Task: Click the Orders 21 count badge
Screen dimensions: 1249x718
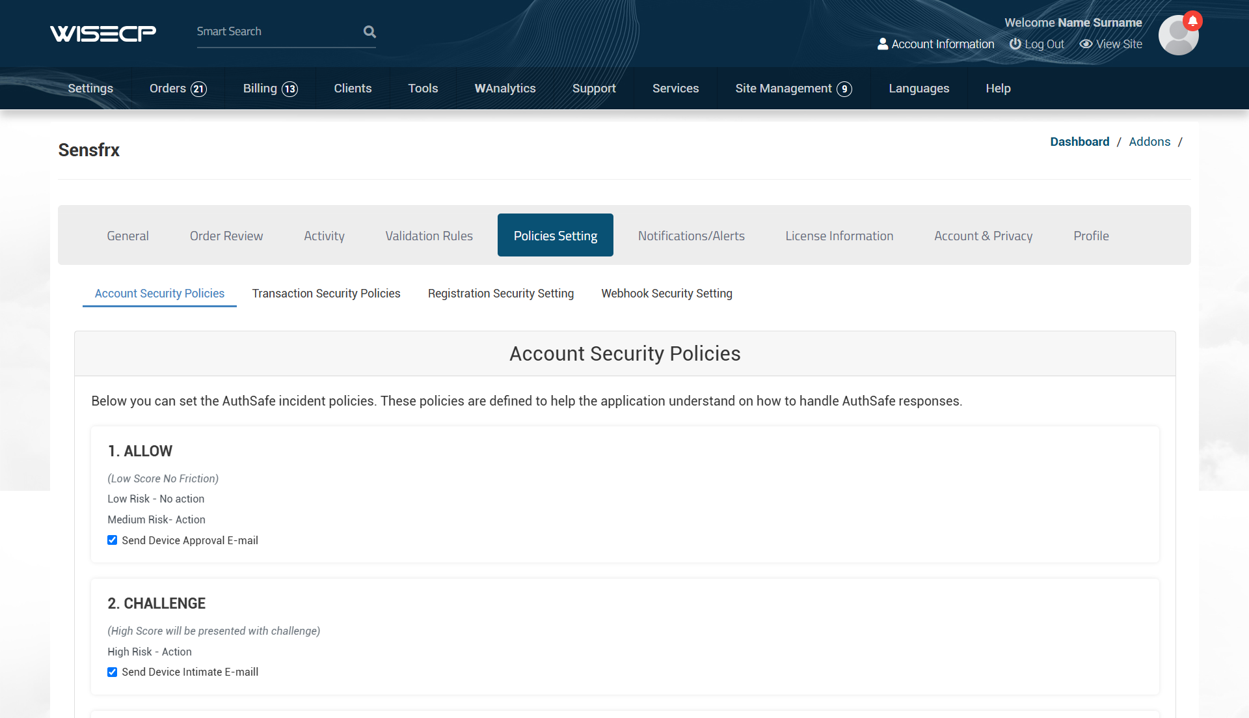Action: [198, 89]
